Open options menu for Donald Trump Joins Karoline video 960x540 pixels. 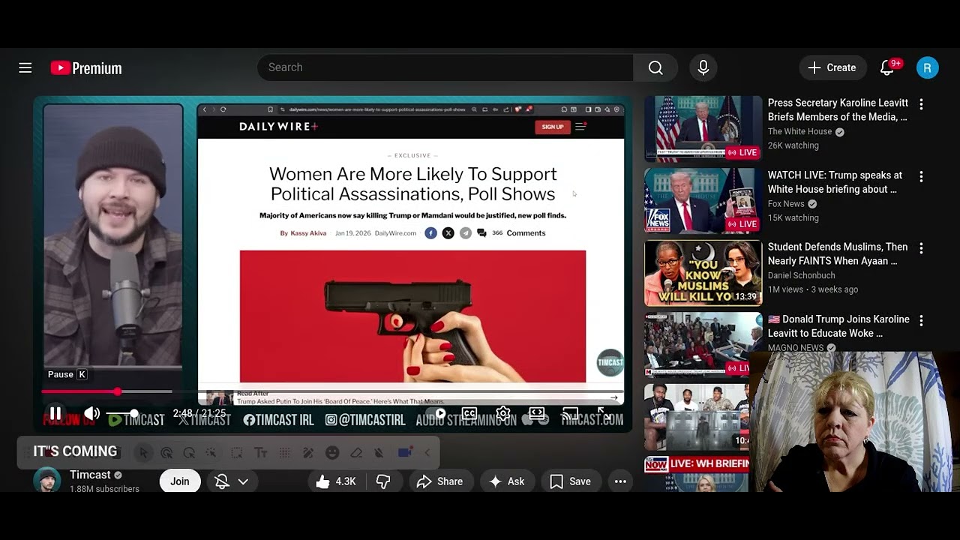921,320
